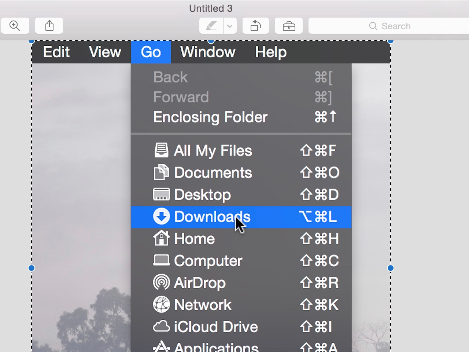Click the dimmed Forward menu item

coord(241,97)
